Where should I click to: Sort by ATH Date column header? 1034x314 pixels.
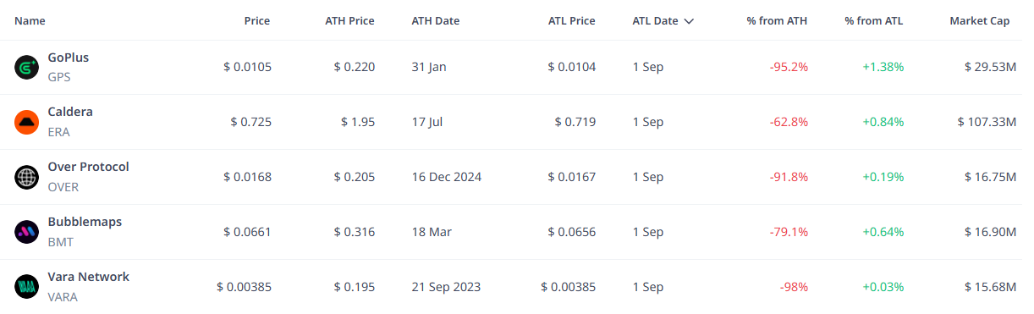point(436,20)
